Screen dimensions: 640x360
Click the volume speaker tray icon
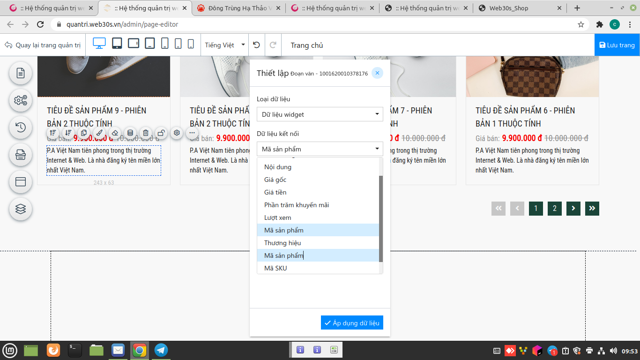coord(613,351)
